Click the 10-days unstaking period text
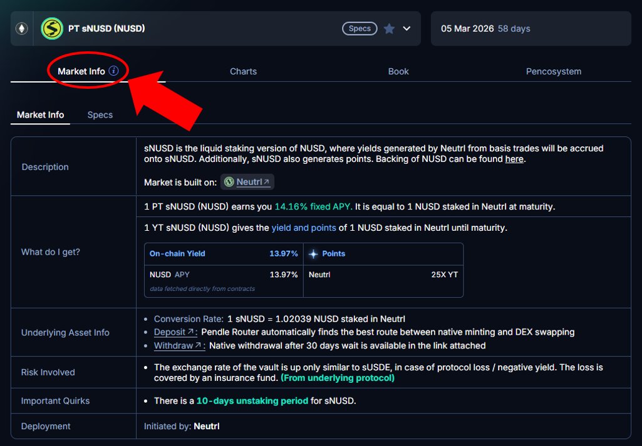The width and height of the screenshot is (642, 446). click(x=252, y=400)
